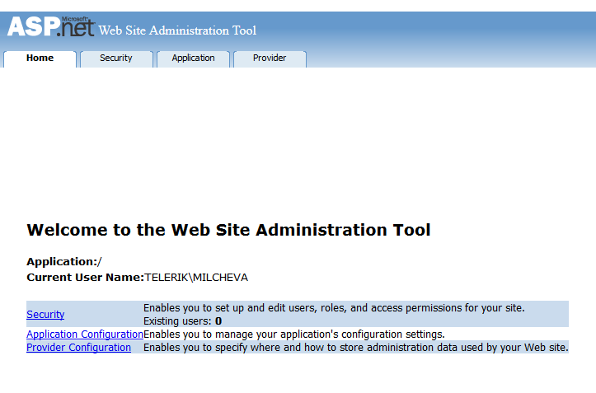Follow the Application Configuration link
The width and height of the screenshot is (596, 393).
pyautogui.click(x=85, y=335)
